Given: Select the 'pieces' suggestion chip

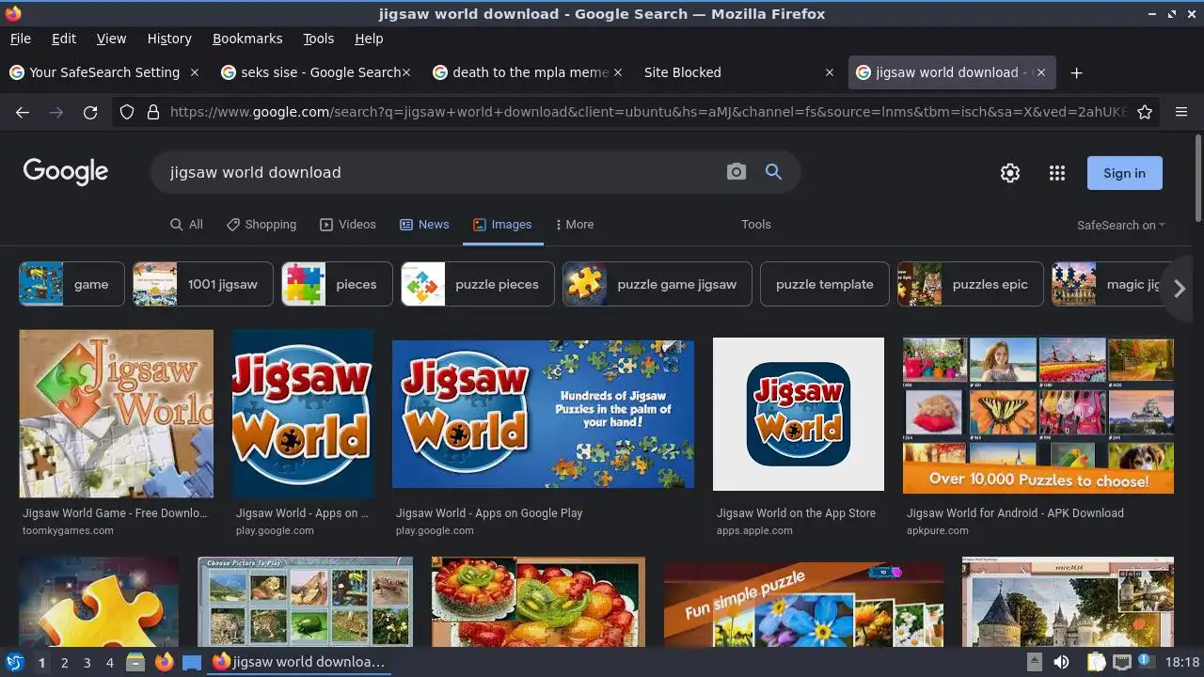Looking at the screenshot, I should tap(337, 284).
